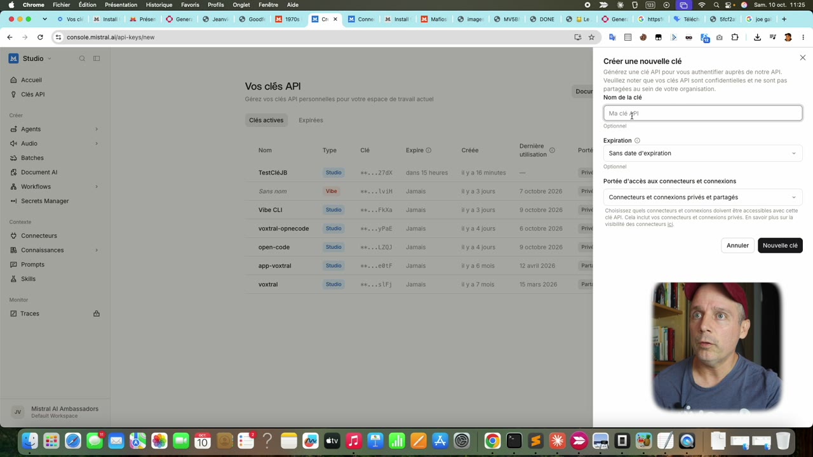Select the TestCléJB key name
This screenshot has width=813, height=457.
[272, 173]
